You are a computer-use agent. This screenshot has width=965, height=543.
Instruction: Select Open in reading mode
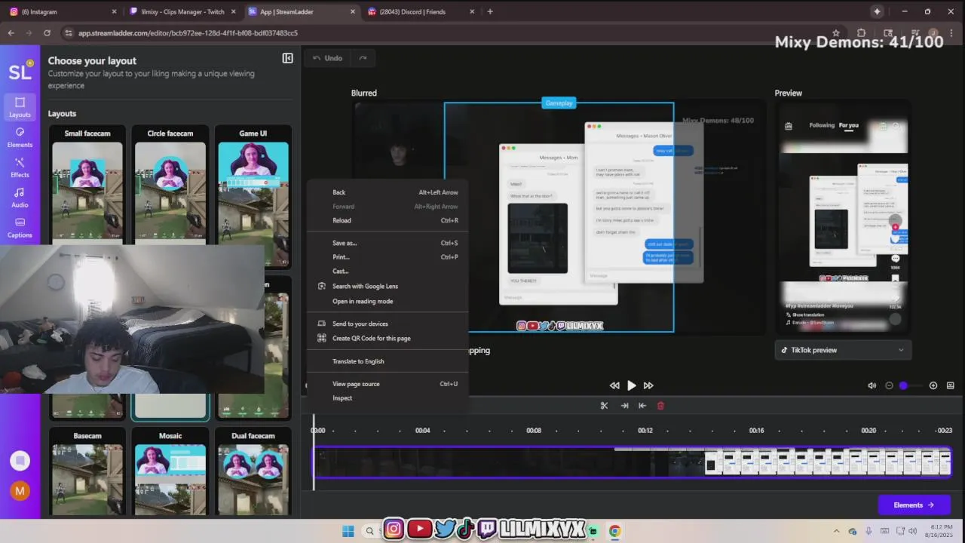[388, 301]
